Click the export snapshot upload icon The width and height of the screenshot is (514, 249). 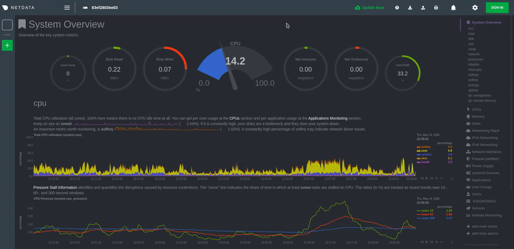point(423,8)
